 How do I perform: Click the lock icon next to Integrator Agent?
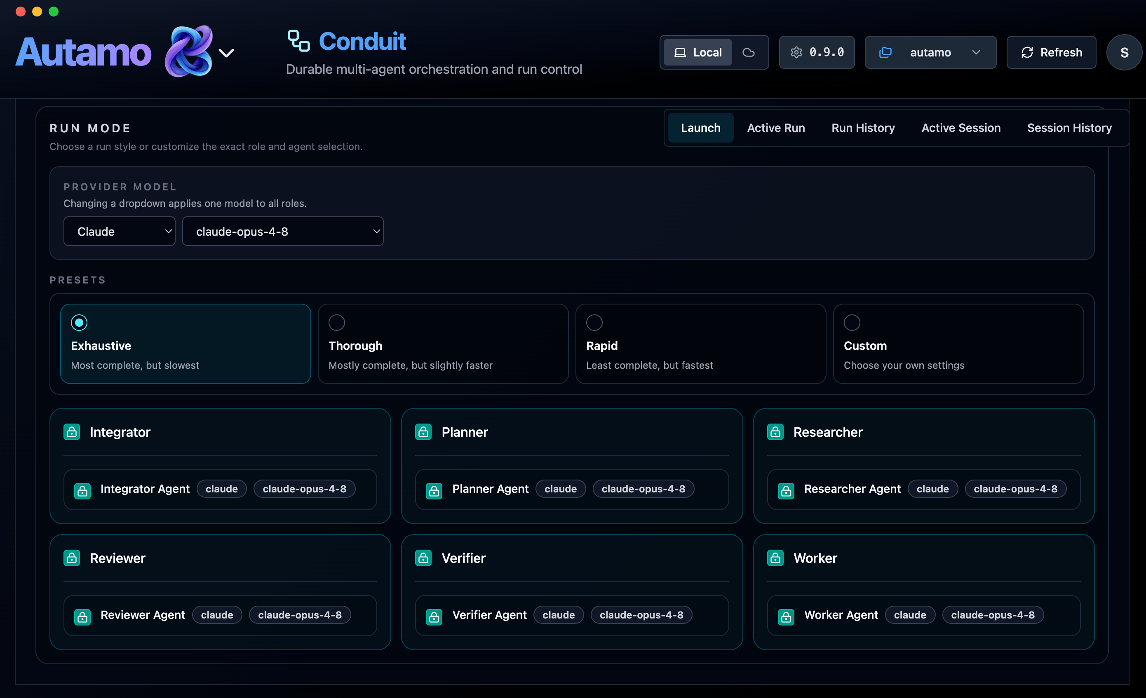82,491
